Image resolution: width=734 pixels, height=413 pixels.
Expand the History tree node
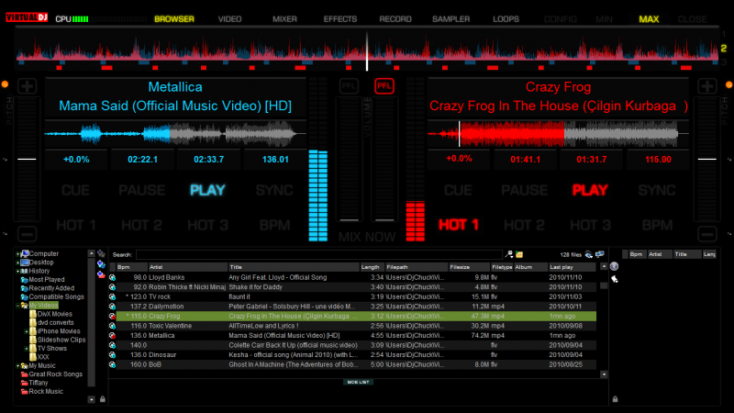tap(17, 271)
